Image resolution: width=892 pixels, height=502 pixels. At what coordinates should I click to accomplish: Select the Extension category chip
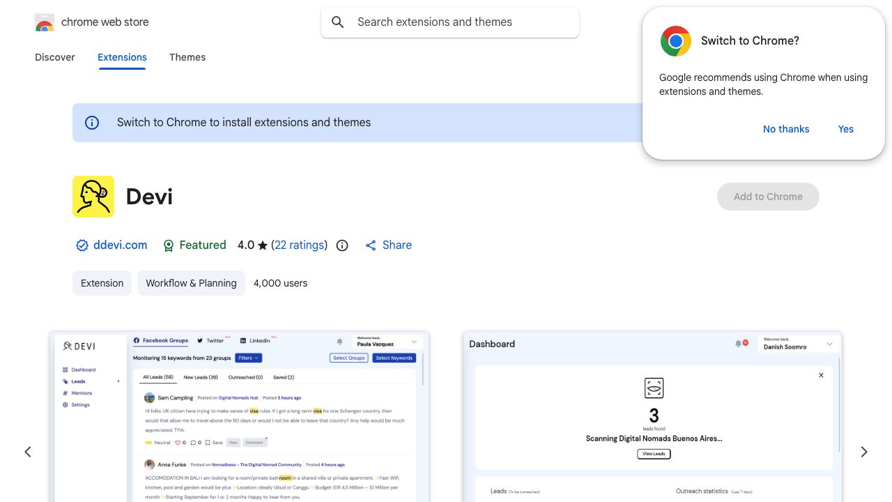click(102, 283)
